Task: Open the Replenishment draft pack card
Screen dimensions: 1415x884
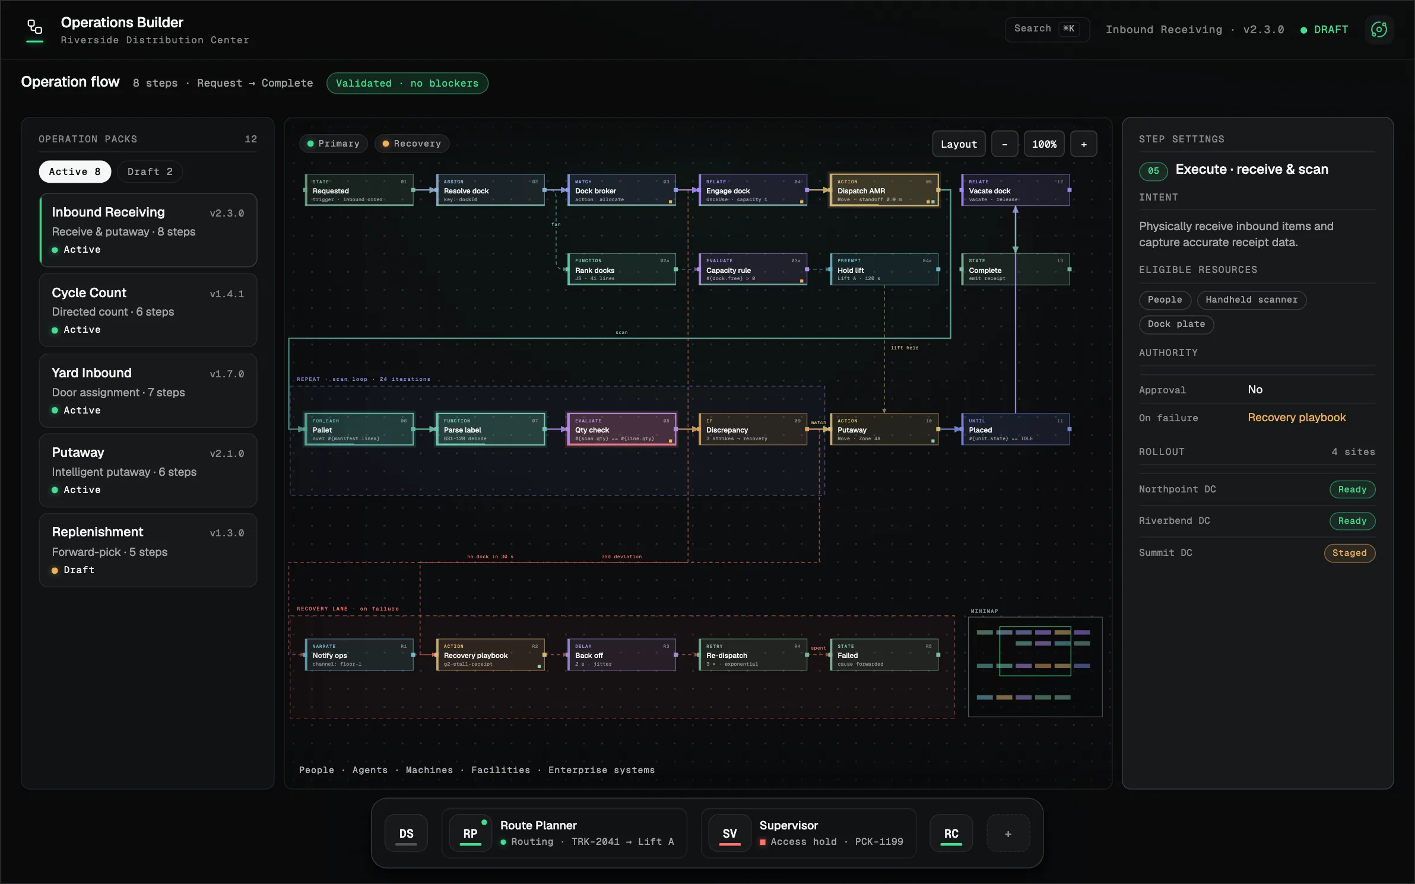Action: (148, 550)
